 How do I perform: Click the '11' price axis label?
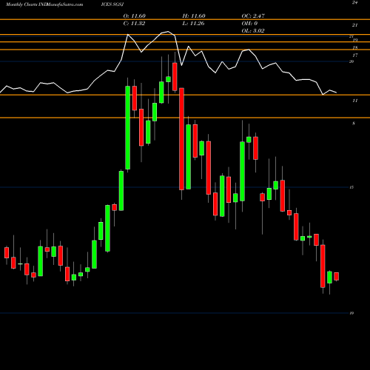tap(355, 101)
